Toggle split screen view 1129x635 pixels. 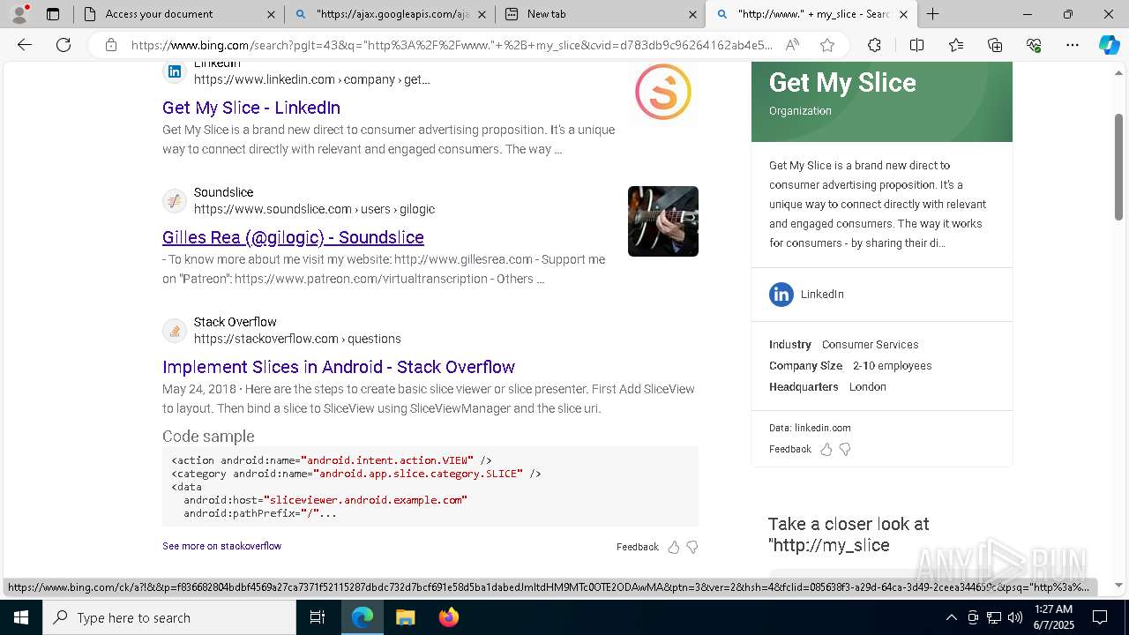point(916,45)
